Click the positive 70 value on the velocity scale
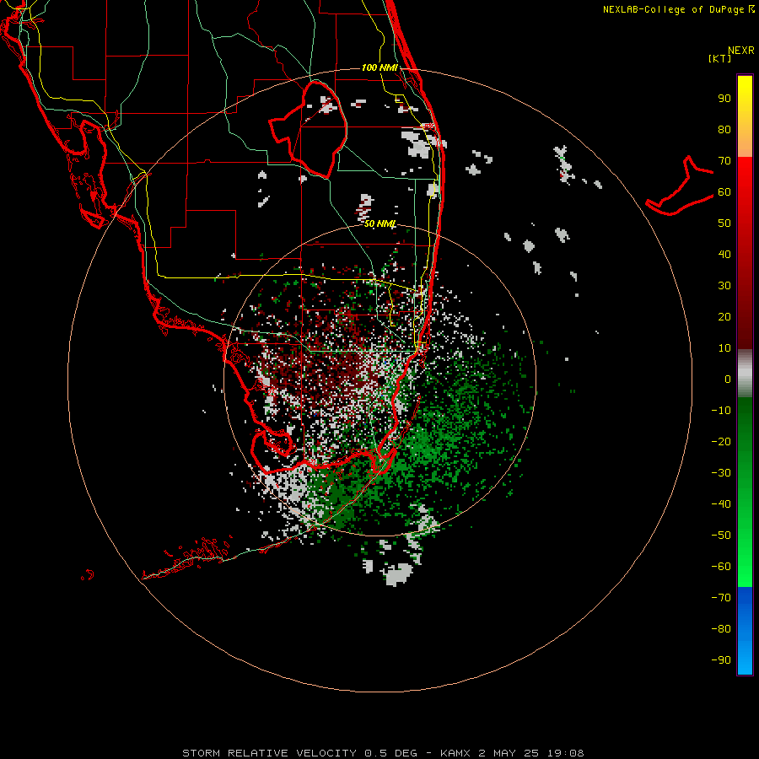 pos(724,161)
